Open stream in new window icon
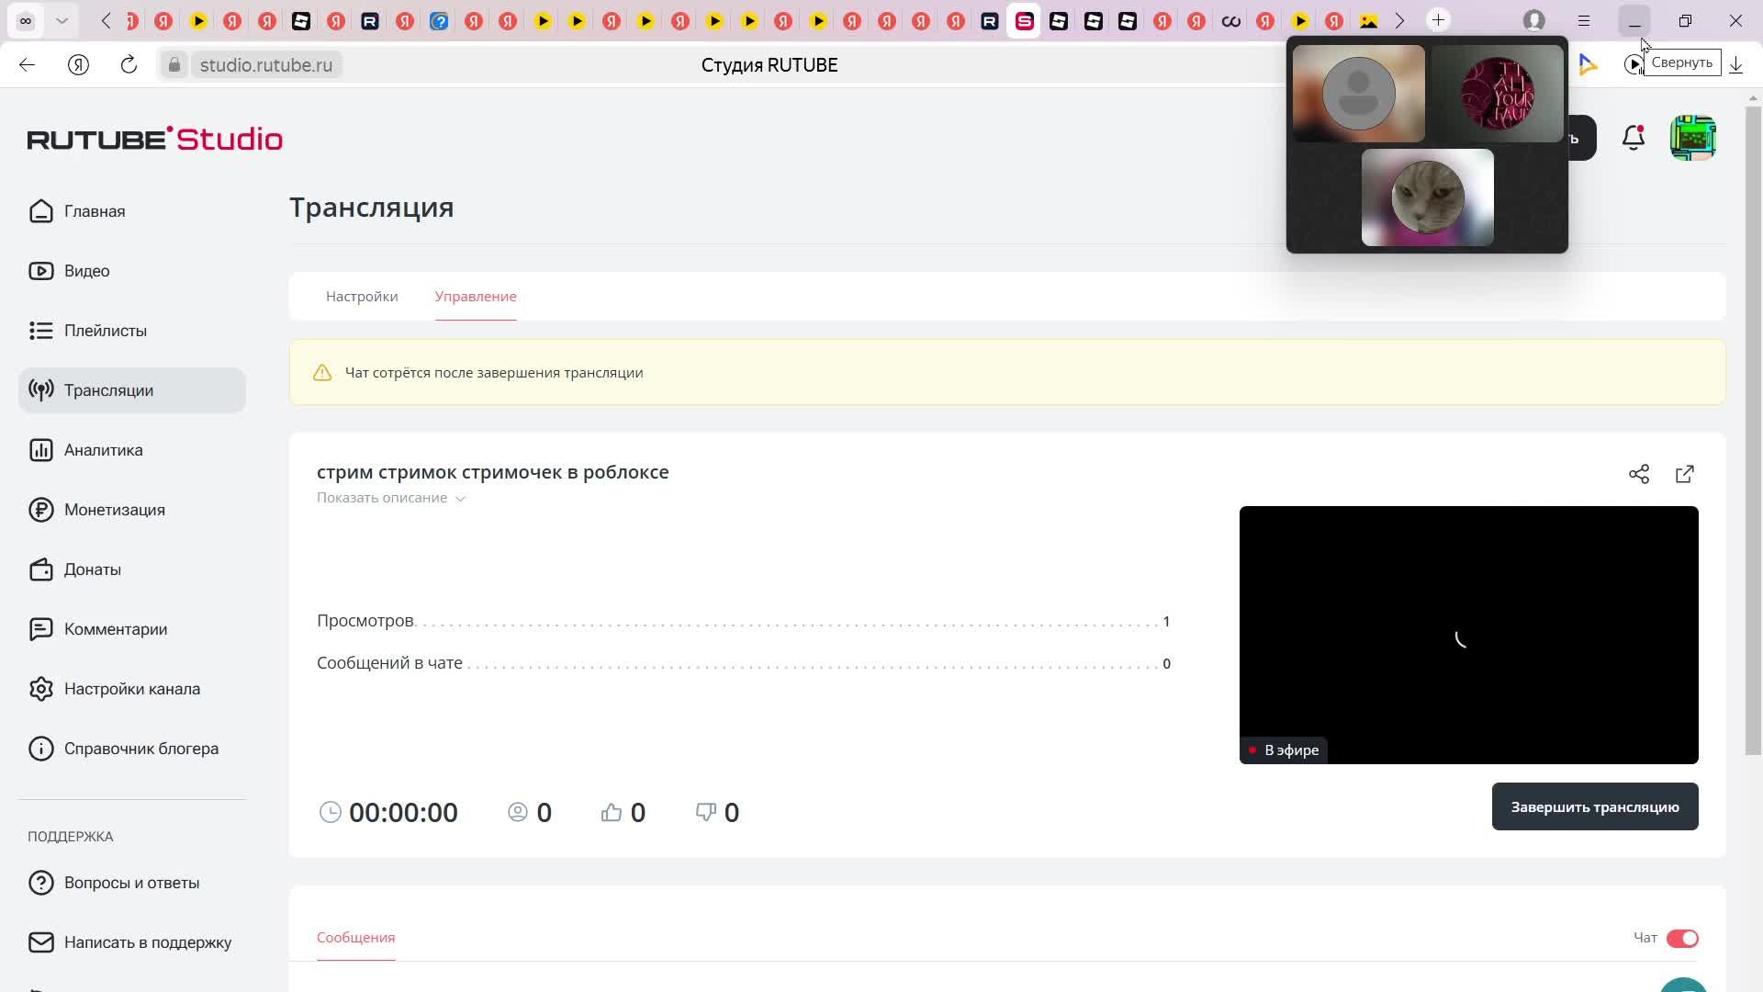The height and width of the screenshot is (992, 1763). pyautogui.click(x=1685, y=474)
